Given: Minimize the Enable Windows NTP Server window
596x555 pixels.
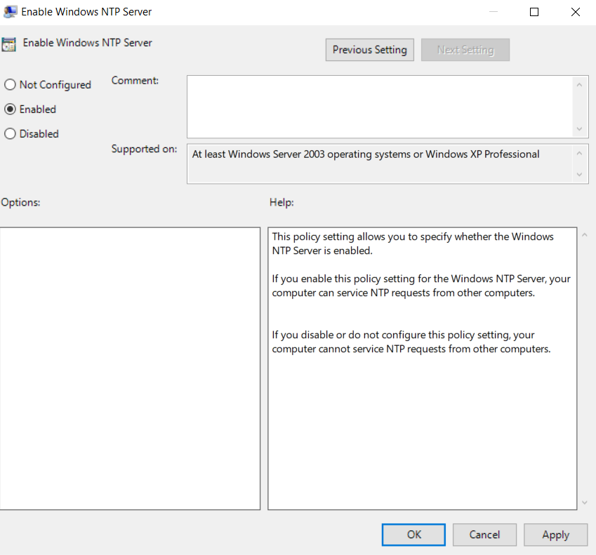Looking at the screenshot, I should pos(493,12).
